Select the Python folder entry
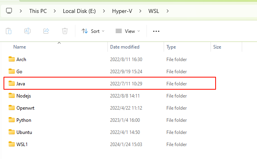Image resolution: width=257 pixels, height=159 pixels. point(23,120)
